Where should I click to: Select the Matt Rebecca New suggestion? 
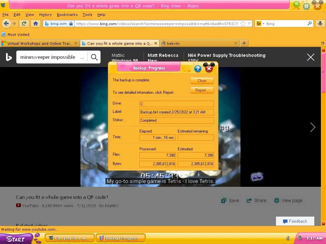coord(163,58)
